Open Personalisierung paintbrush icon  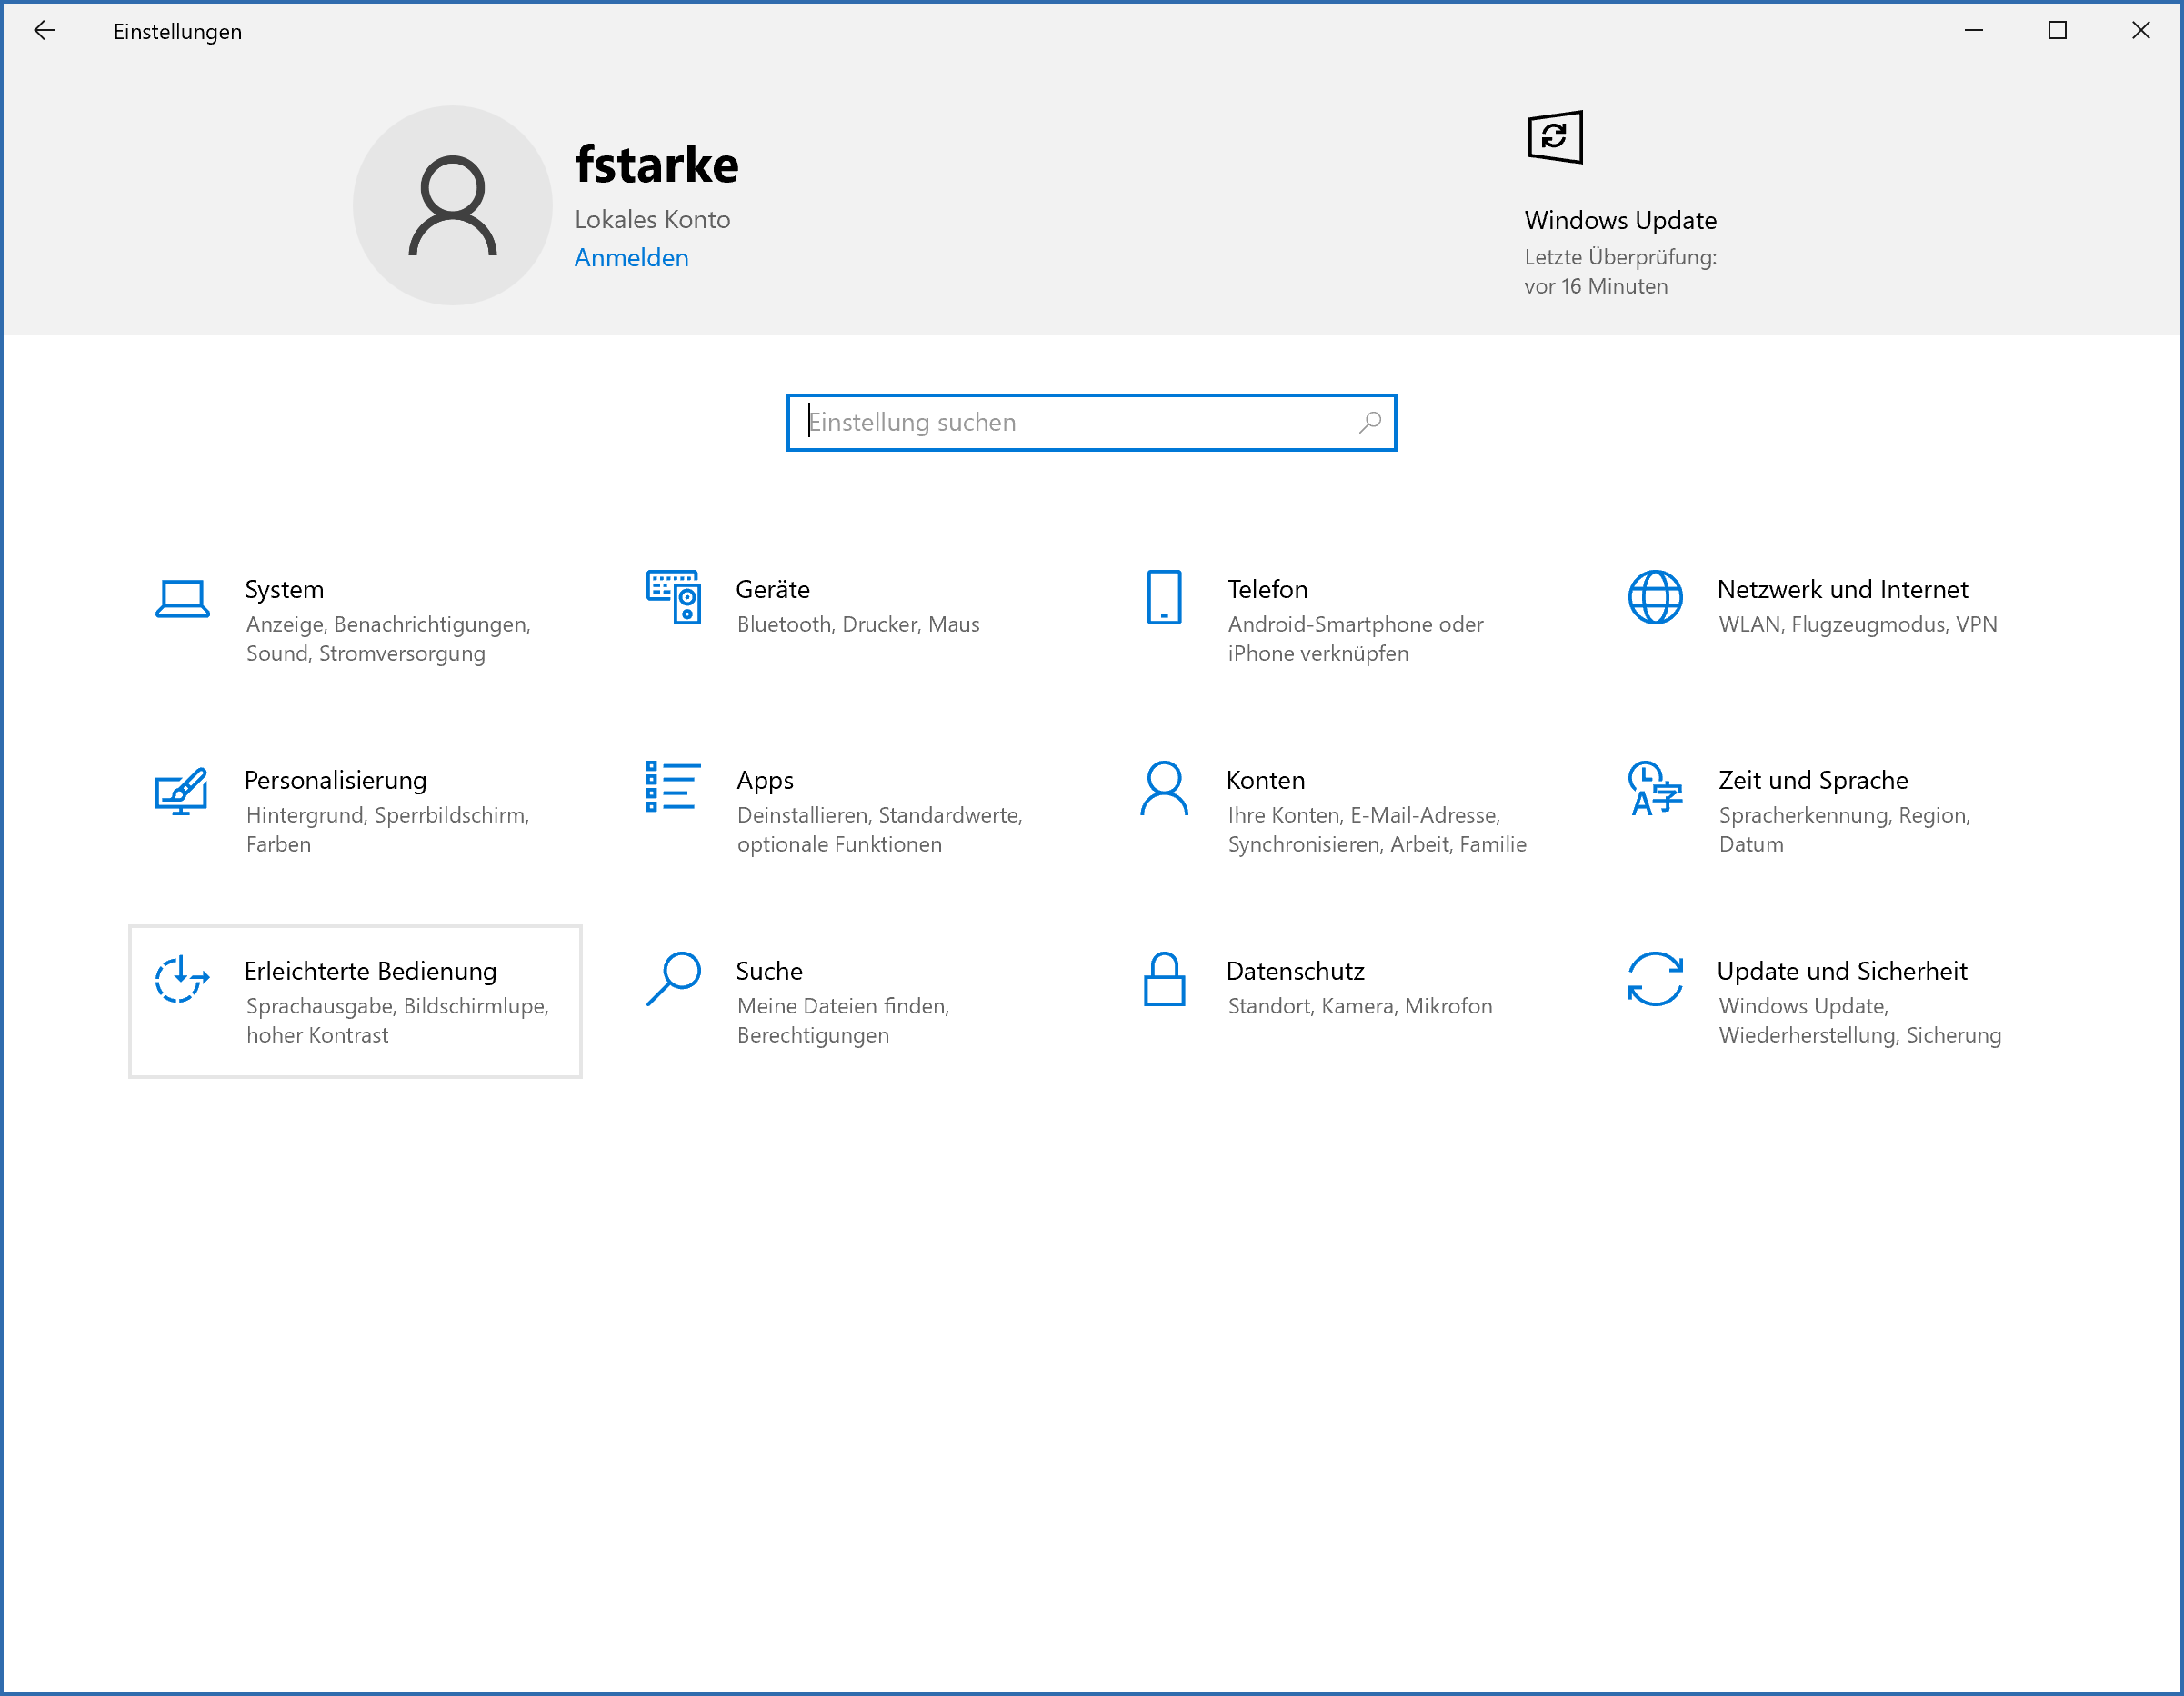pos(181,791)
